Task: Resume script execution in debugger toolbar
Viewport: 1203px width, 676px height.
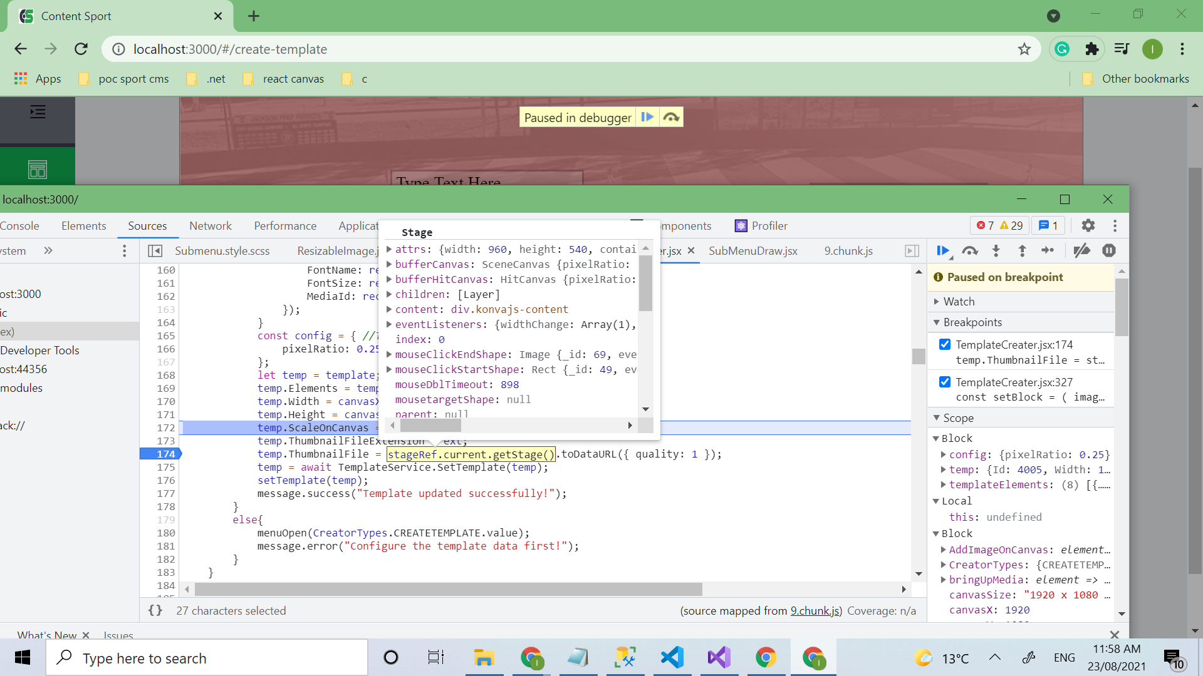Action: pyautogui.click(x=942, y=250)
